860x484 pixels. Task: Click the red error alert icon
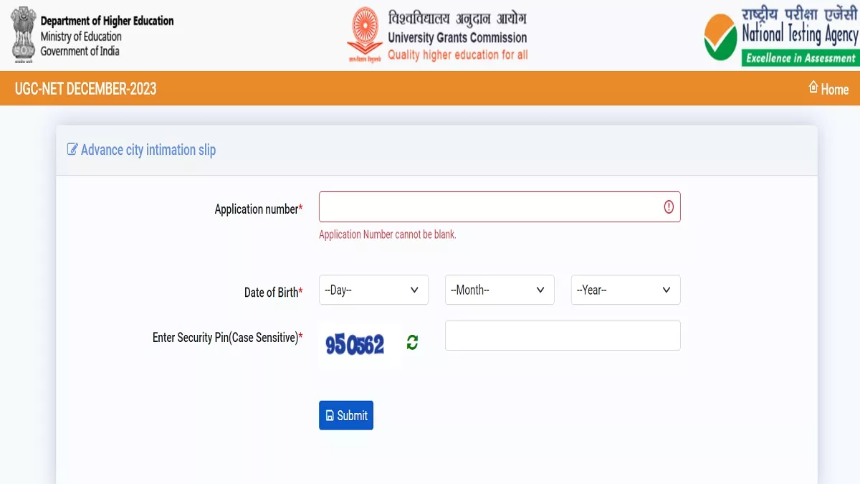coord(669,207)
